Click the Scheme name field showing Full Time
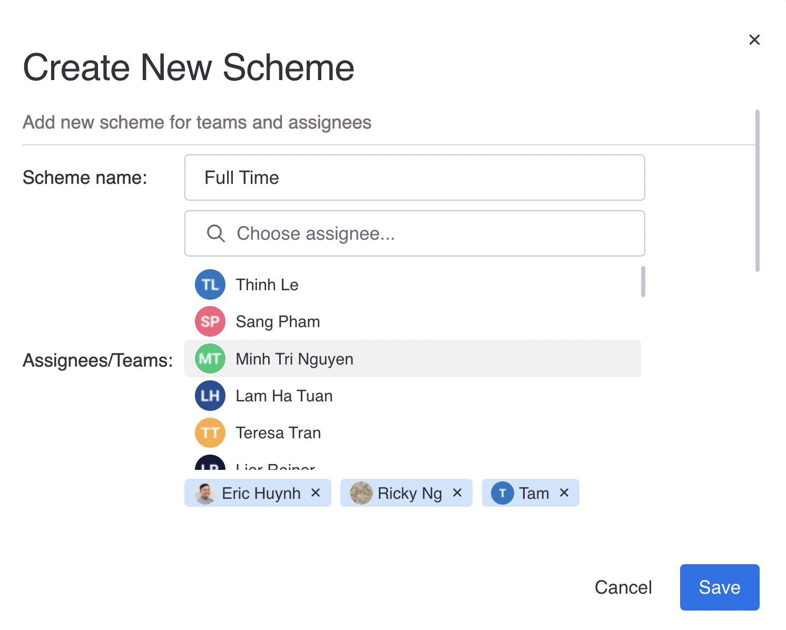Screen dimensions: 786x630 point(414,178)
